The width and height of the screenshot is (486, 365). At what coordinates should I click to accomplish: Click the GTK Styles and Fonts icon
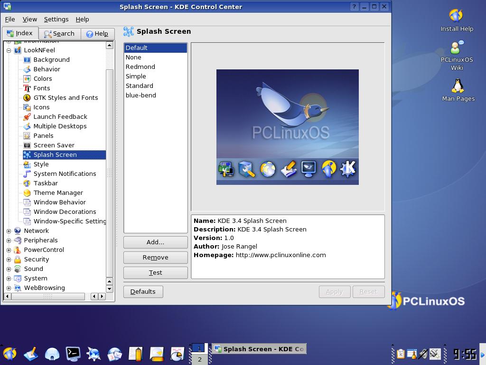tap(27, 98)
